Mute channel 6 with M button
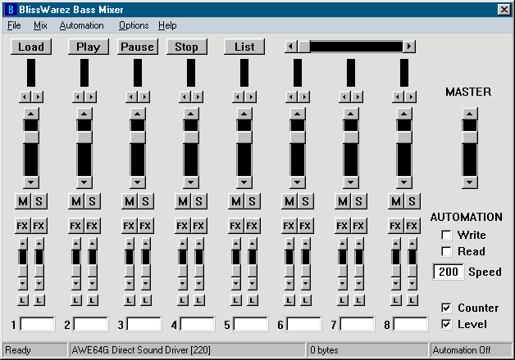This screenshot has width=515, height=360. point(289,201)
